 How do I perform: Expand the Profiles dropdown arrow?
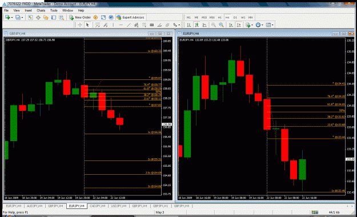tap(22, 18)
